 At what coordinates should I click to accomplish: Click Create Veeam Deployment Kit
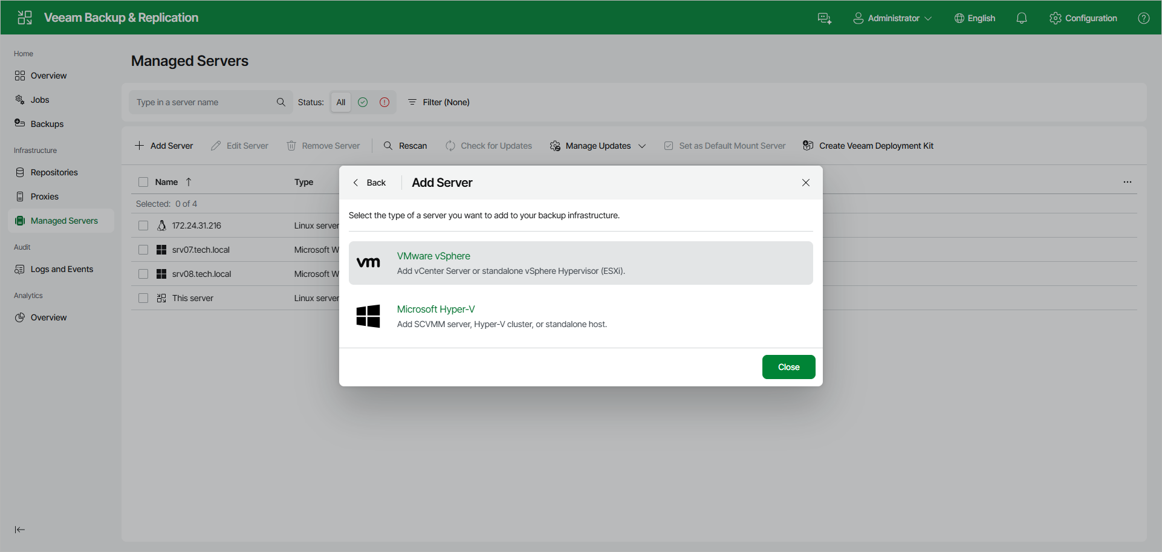[x=868, y=146]
